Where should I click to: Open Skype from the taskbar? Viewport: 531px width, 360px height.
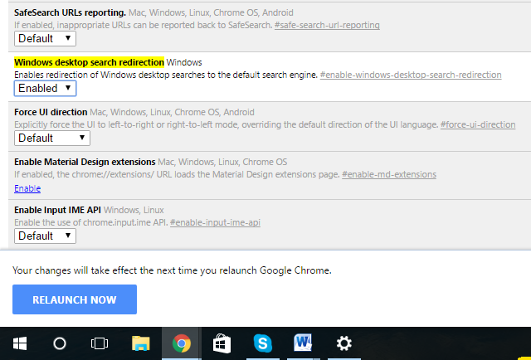tap(262, 343)
